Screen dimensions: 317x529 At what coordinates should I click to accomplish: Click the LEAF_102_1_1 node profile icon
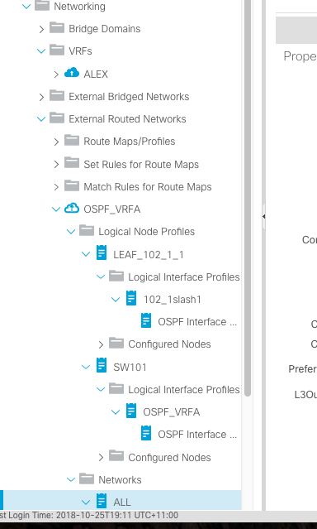(x=102, y=252)
